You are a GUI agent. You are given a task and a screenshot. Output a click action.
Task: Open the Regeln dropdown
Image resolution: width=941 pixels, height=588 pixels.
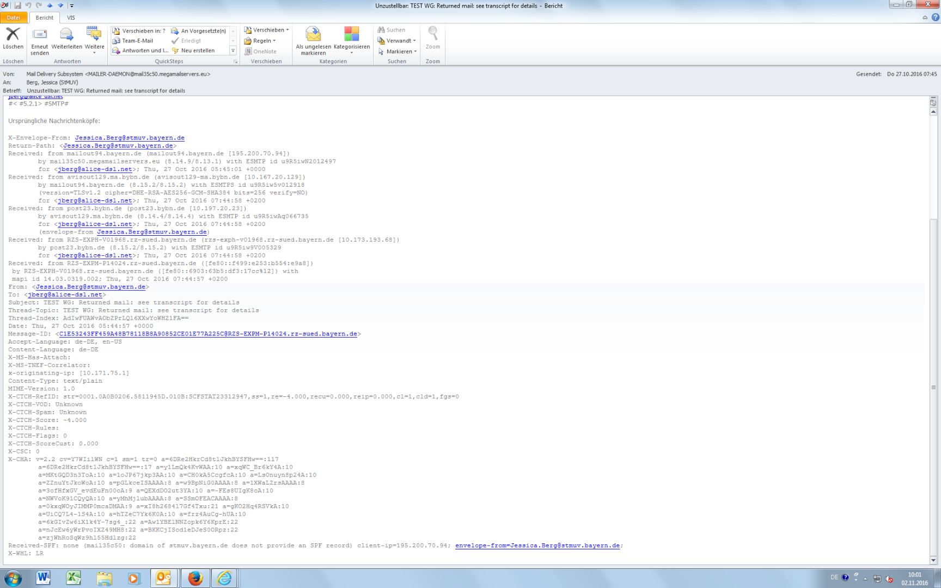pyautogui.click(x=260, y=41)
